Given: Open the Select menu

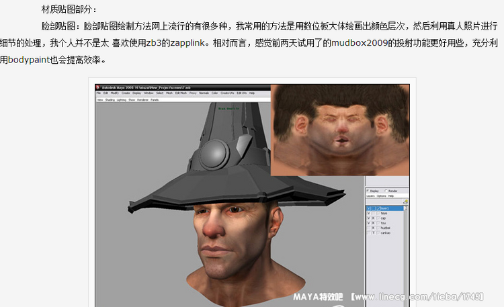Looking at the screenshot, I should [x=160, y=93].
